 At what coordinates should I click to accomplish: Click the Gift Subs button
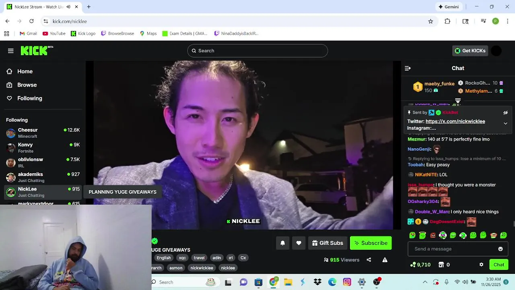pyautogui.click(x=328, y=243)
